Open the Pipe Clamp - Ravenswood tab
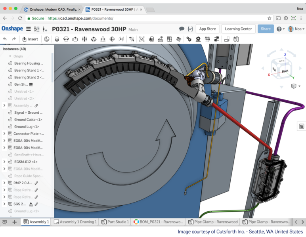 [x=213, y=222]
